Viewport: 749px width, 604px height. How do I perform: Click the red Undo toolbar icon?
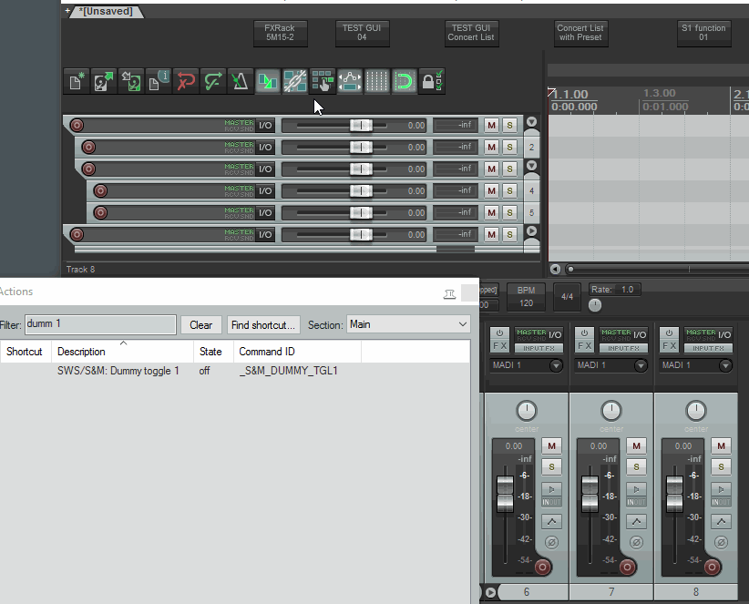point(185,81)
